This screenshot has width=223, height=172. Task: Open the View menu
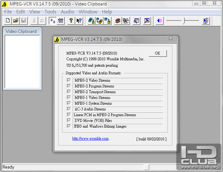(35, 12)
